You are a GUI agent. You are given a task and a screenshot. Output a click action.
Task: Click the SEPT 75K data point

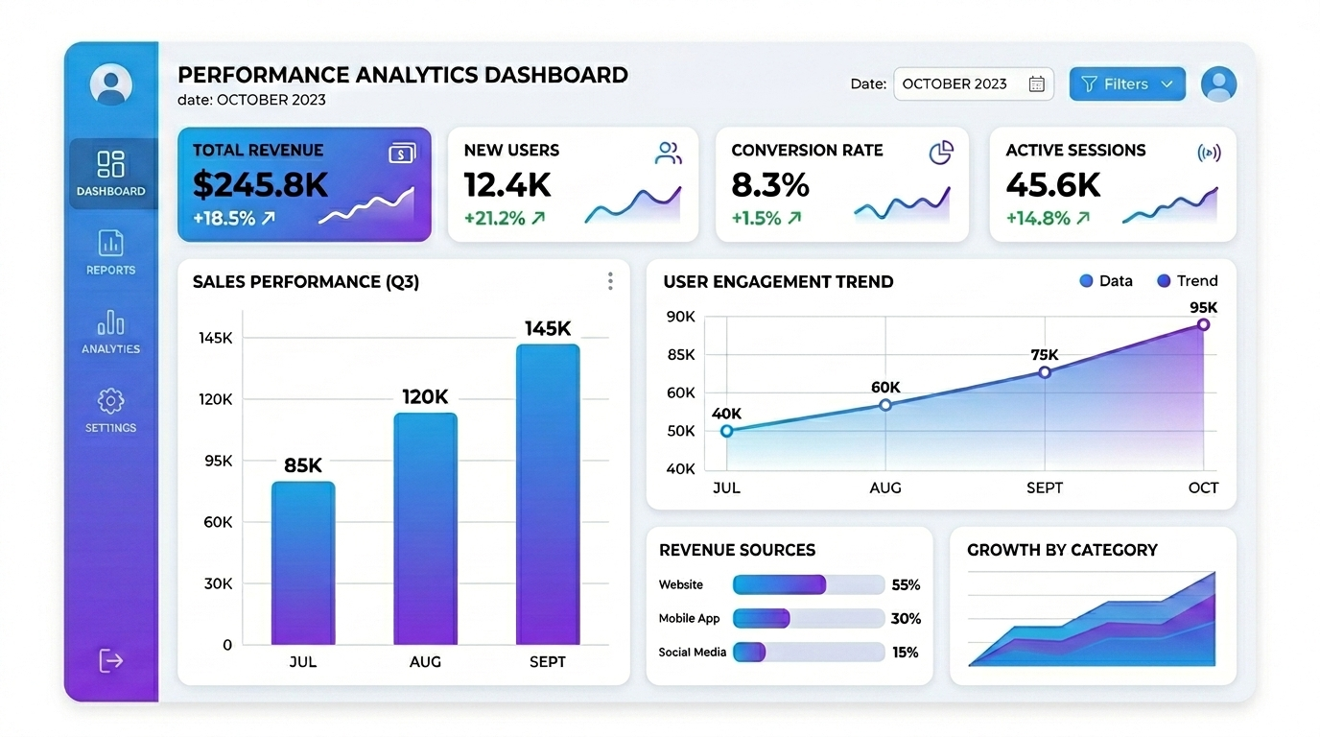[x=1045, y=372]
